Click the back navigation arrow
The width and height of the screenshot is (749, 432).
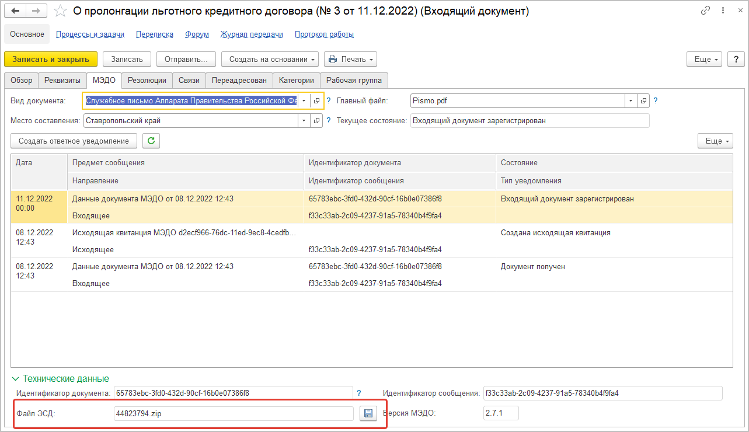pyautogui.click(x=16, y=11)
